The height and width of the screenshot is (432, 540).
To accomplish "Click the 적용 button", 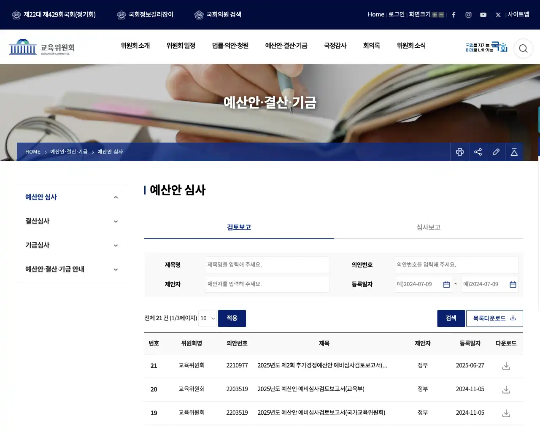I will coord(232,318).
